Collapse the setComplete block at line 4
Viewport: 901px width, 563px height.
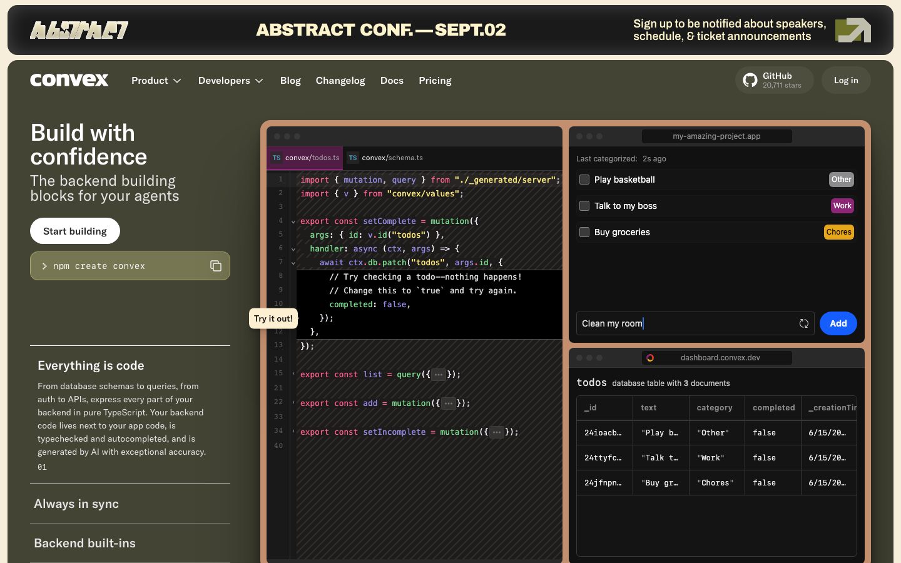coord(293,221)
